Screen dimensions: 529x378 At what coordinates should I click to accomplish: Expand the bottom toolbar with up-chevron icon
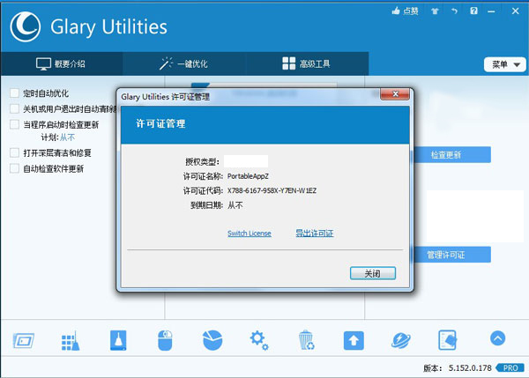coord(497,338)
